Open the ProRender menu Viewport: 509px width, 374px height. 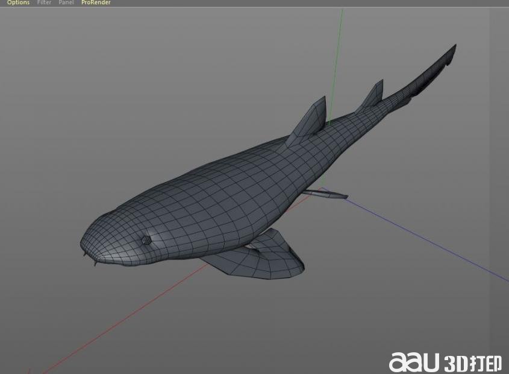pyautogui.click(x=96, y=3)
